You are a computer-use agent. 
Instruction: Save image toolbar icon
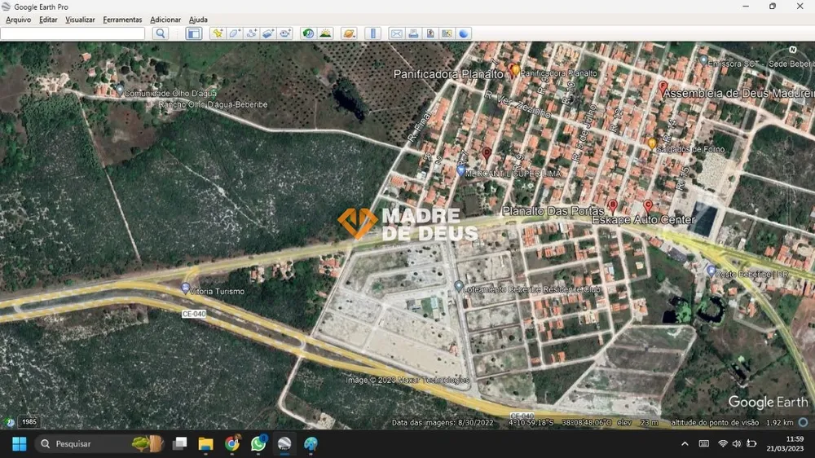(x=430, y=33)
